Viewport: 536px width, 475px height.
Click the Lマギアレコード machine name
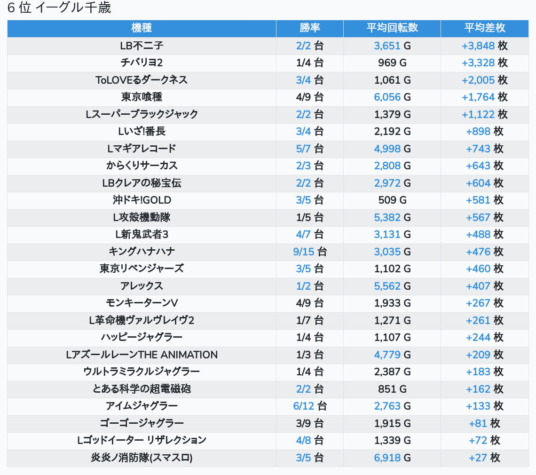(142, 149)
